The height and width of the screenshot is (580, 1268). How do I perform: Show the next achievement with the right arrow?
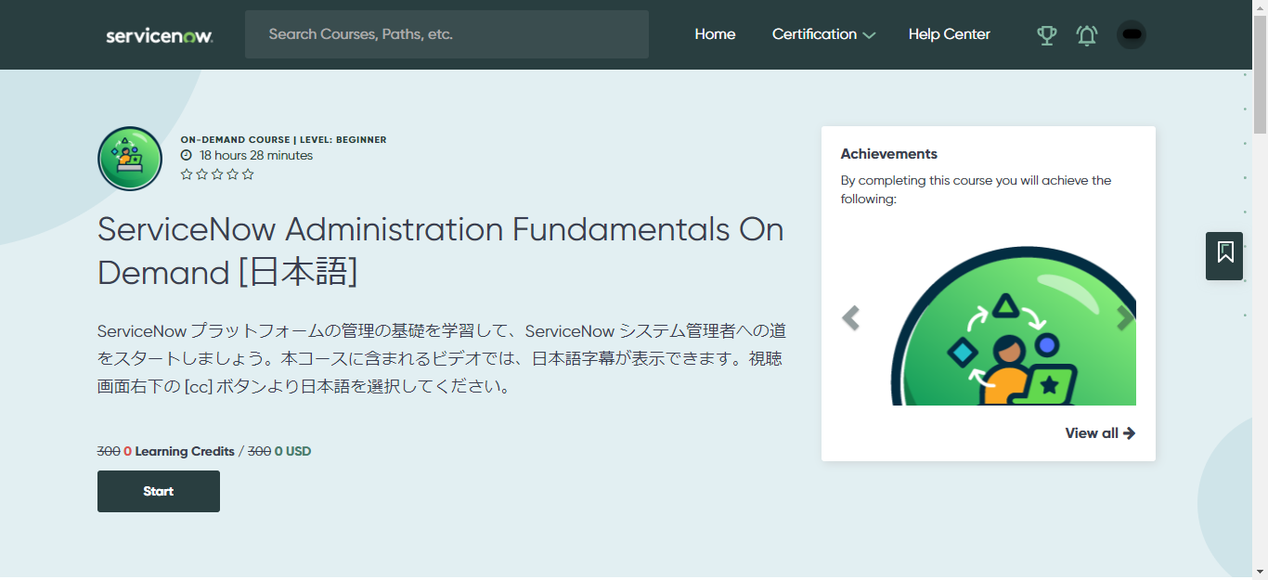(x=1125, y=318)
